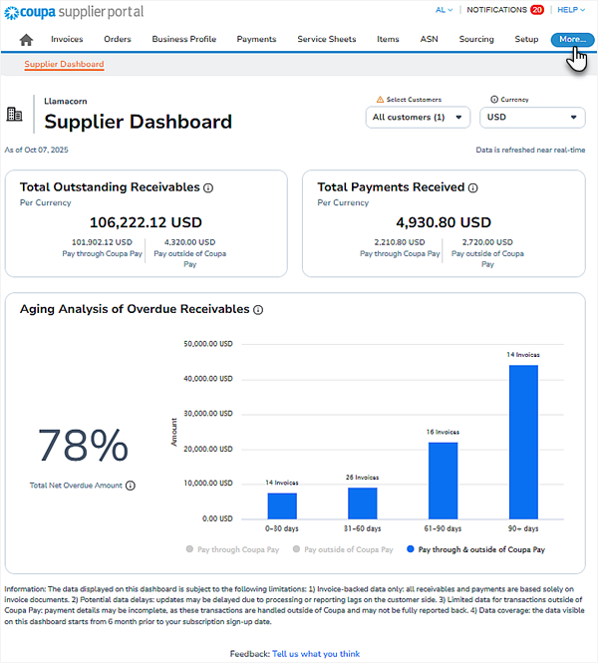The image size is (598, 663).
Task: Click the More... button in navigation
Action: coord(572,40)
